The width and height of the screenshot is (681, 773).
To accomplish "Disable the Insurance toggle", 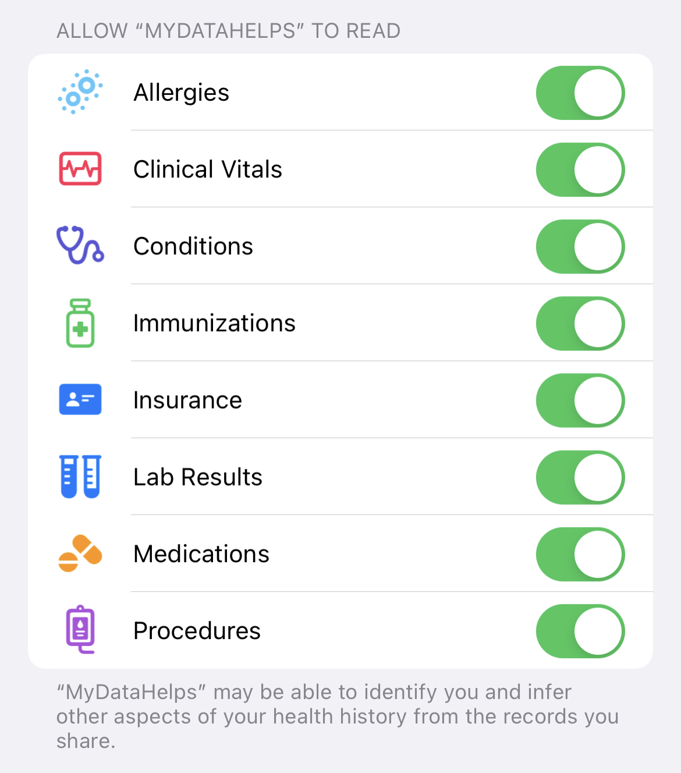I will 580,400.
